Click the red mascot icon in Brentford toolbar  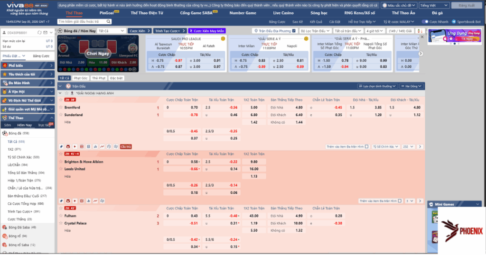pos(68,146)
